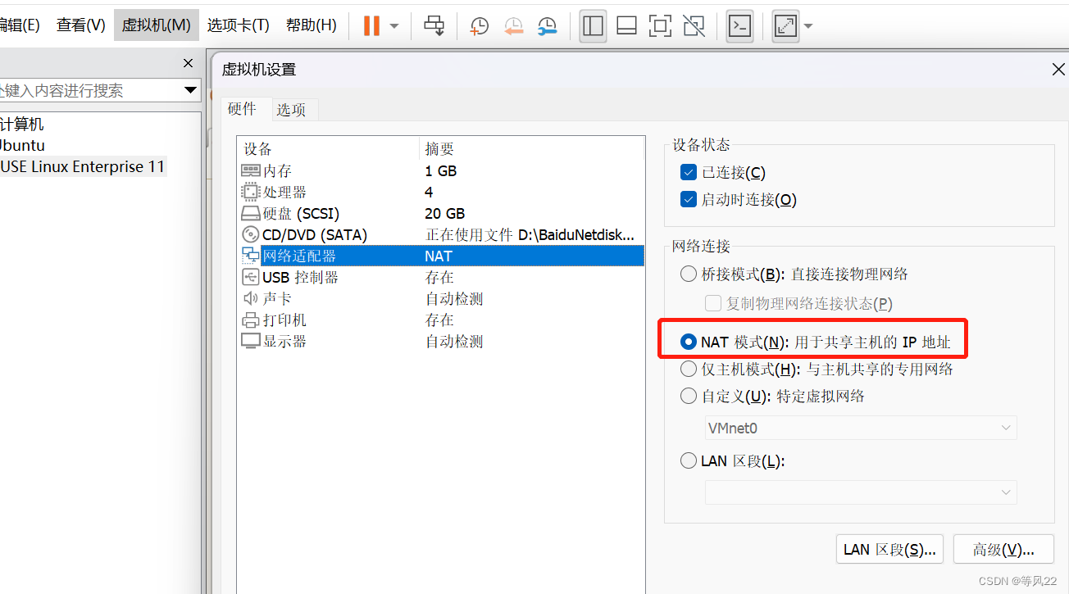This screenshot has width=1069, height=594.
Task: Choose 仅主机模式 network mode
Action: [688, 368]
